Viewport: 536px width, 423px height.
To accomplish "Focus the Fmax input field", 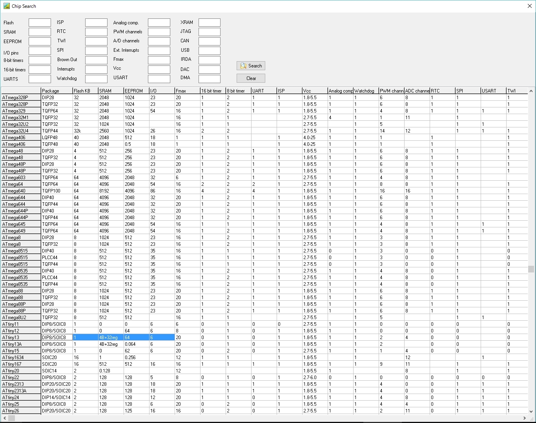I will 159,60.
